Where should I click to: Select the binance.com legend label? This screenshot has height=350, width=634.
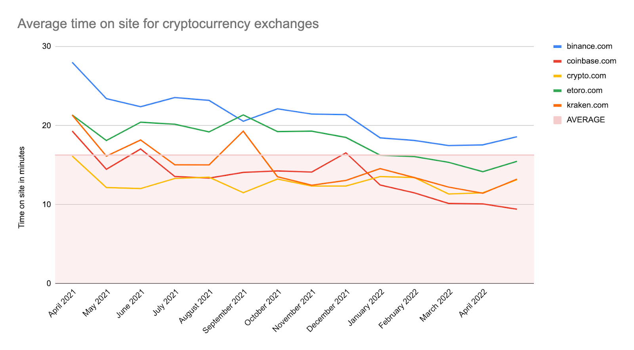(x=589, y=46)
